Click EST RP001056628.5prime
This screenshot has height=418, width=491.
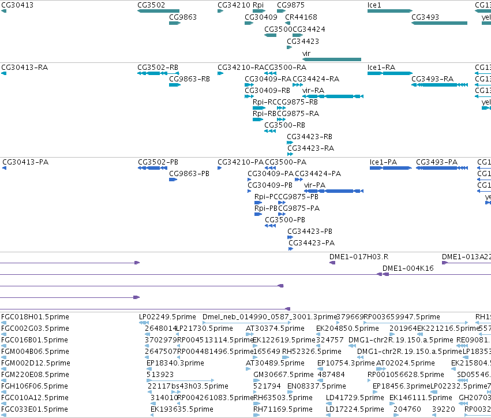pyautogui.click(x=406, y=375)
